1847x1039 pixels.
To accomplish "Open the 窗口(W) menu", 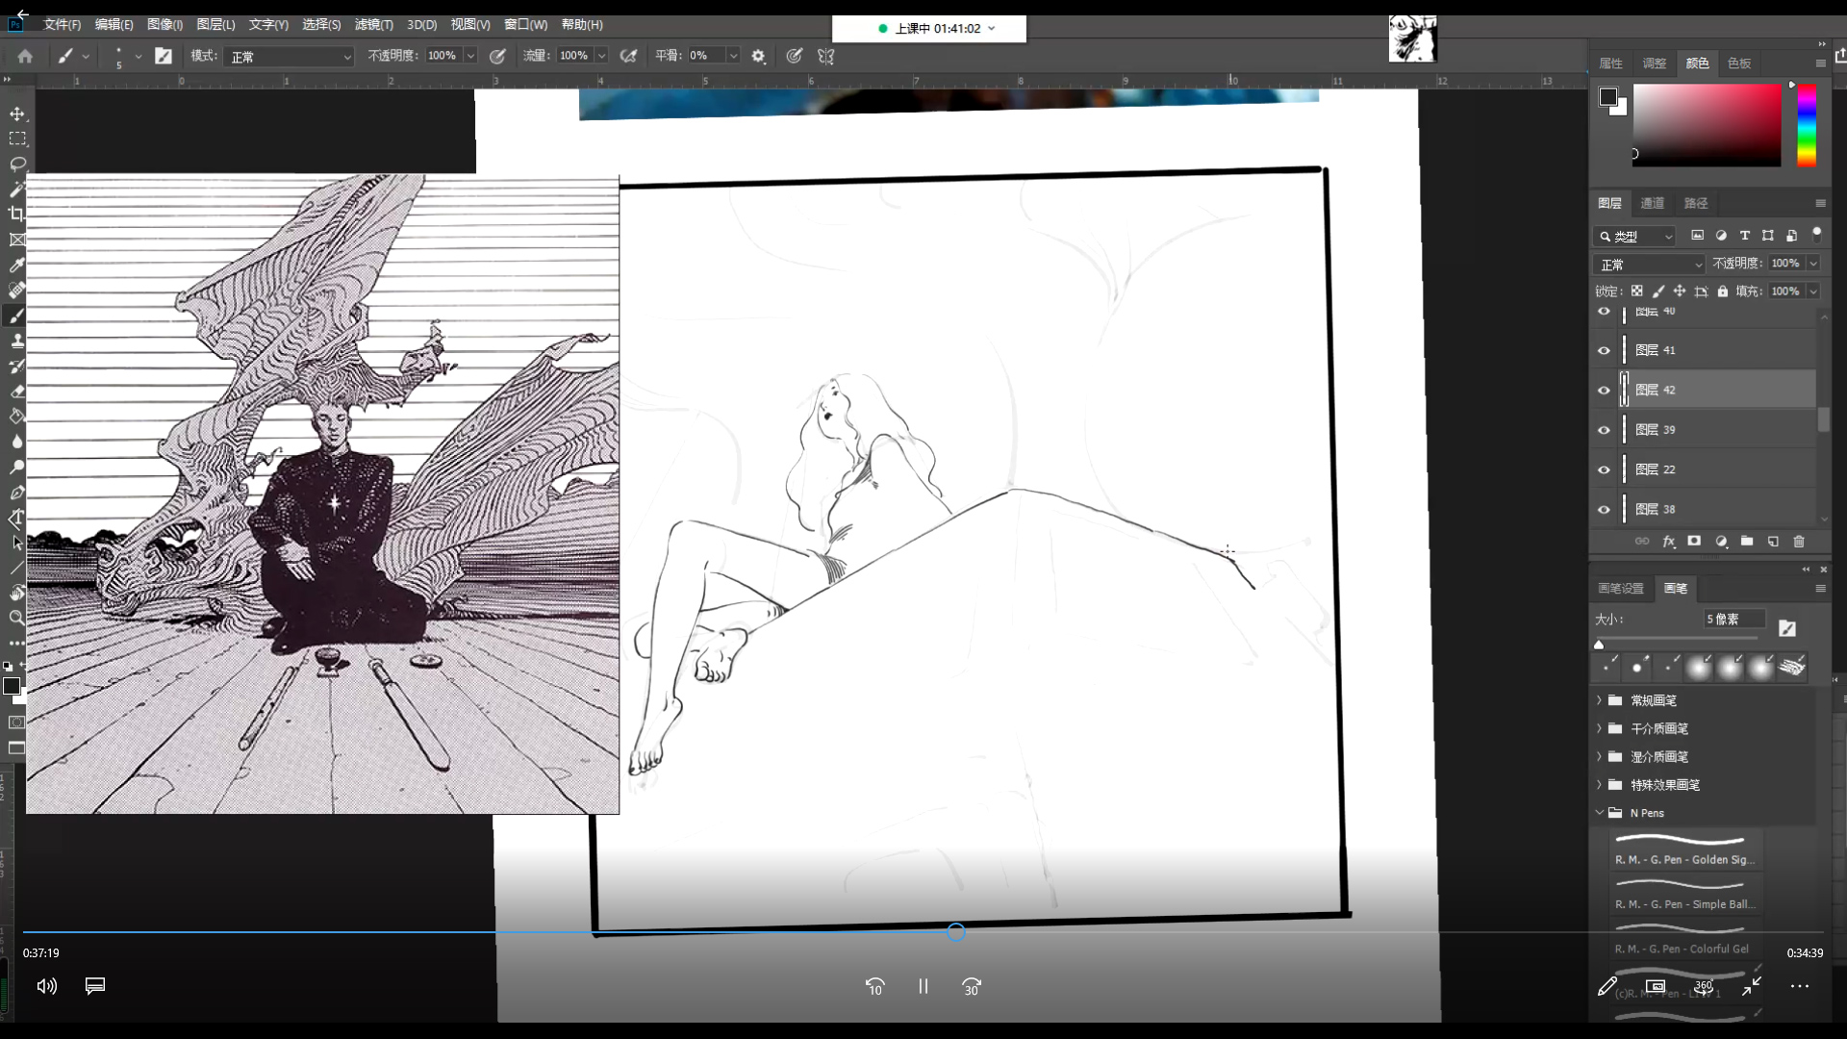I will (x=525, y=25).
